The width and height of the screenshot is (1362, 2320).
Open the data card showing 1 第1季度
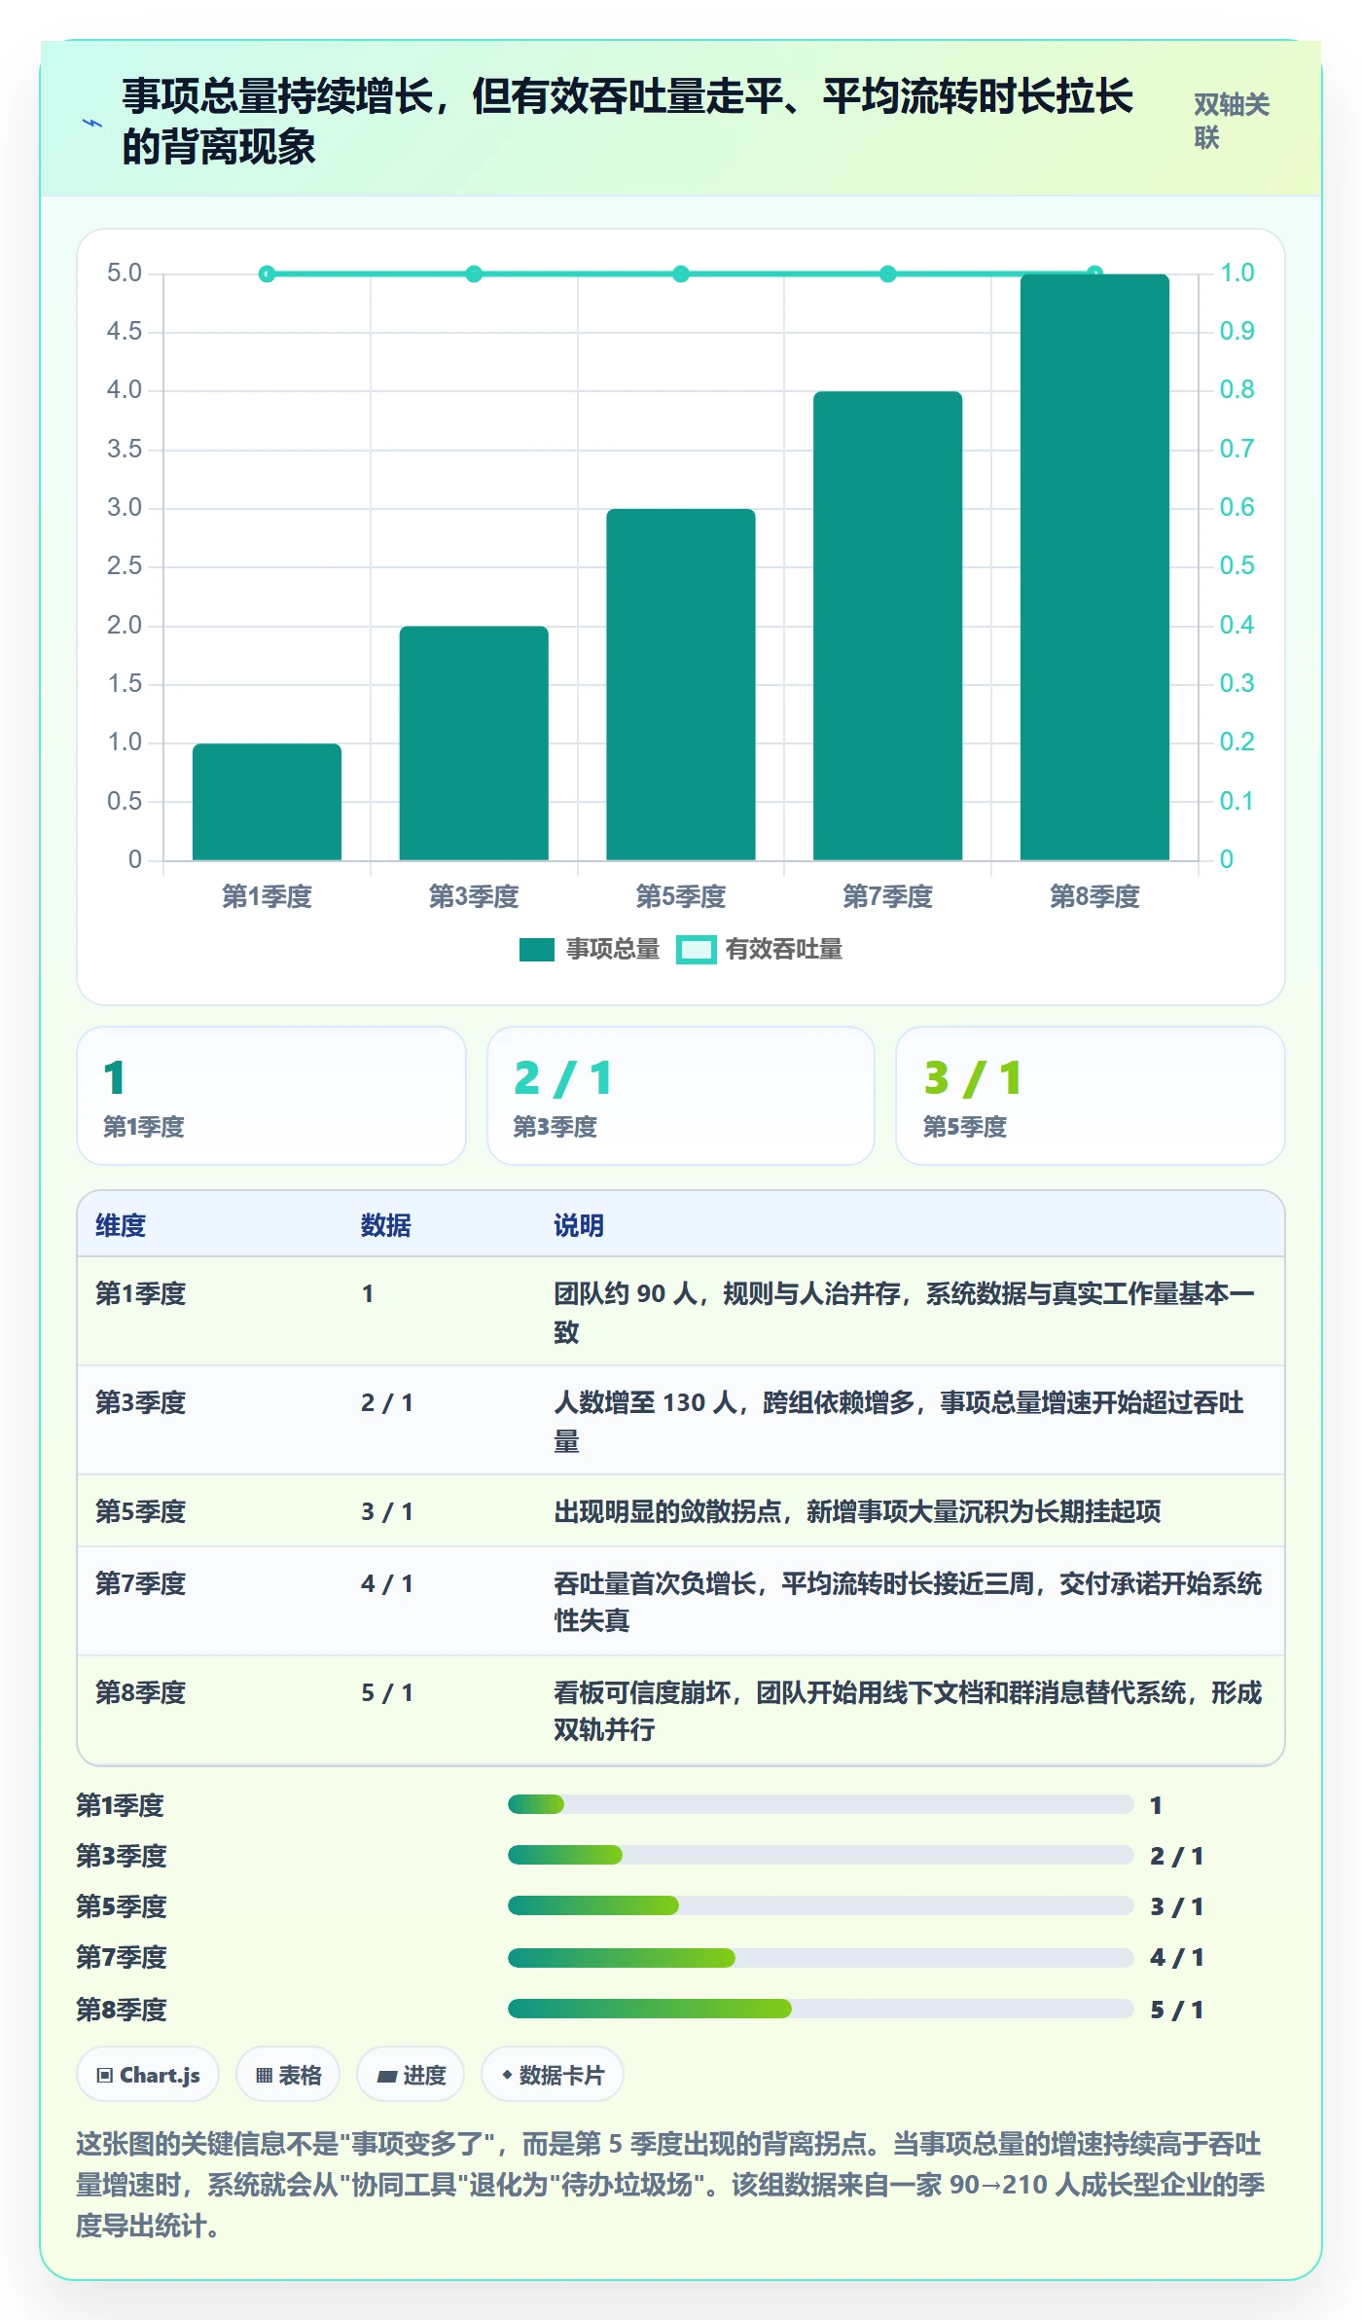pyautogui.click(x=271, y=1096)
